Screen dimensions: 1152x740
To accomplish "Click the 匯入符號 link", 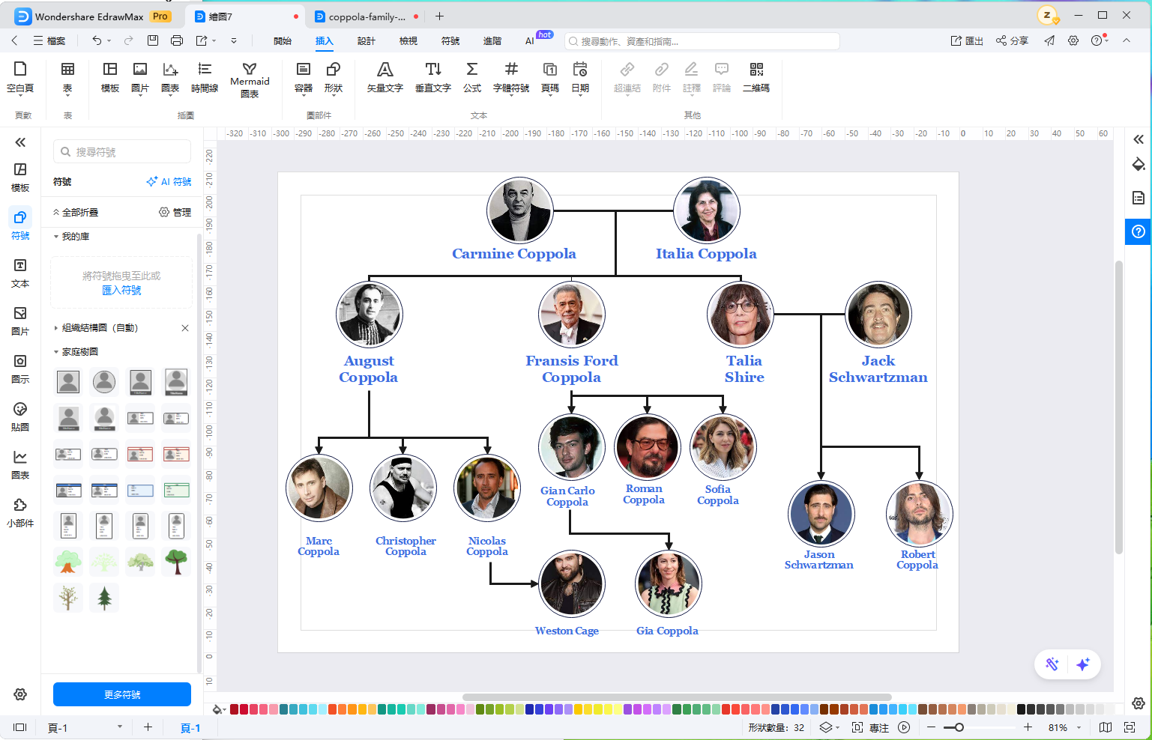I will [121, 290].
